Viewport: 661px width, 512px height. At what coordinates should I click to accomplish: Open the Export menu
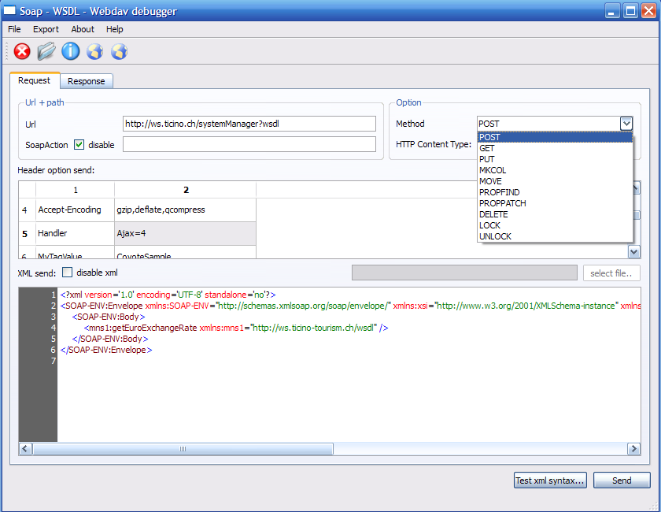coord(46,29)
